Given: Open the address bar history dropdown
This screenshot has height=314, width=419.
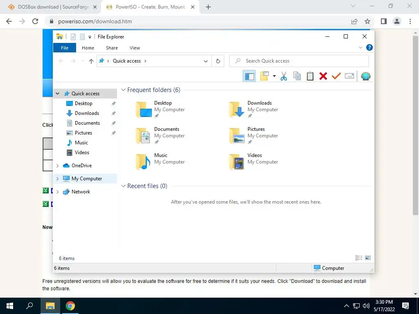Looking at the screenshot, I should (x=206, y=61).
